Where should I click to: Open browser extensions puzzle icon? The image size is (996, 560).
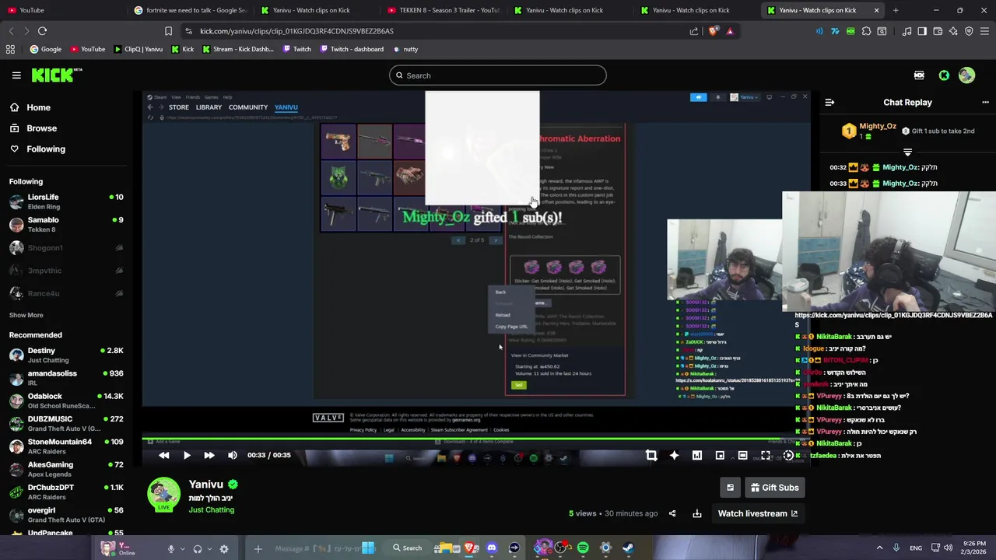click(x=866, y=31)
